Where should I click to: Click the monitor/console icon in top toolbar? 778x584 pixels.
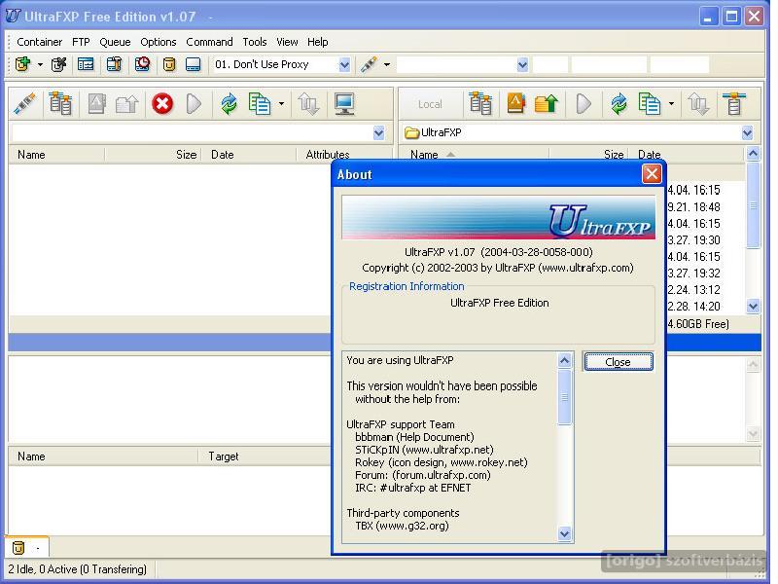click(193, 64)
